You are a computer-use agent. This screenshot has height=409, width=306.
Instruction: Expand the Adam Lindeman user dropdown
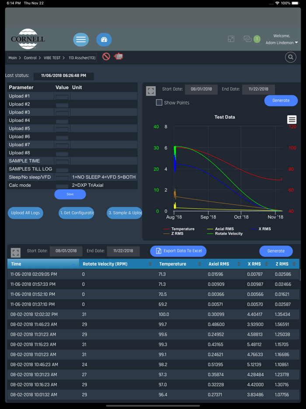point(282,42)
